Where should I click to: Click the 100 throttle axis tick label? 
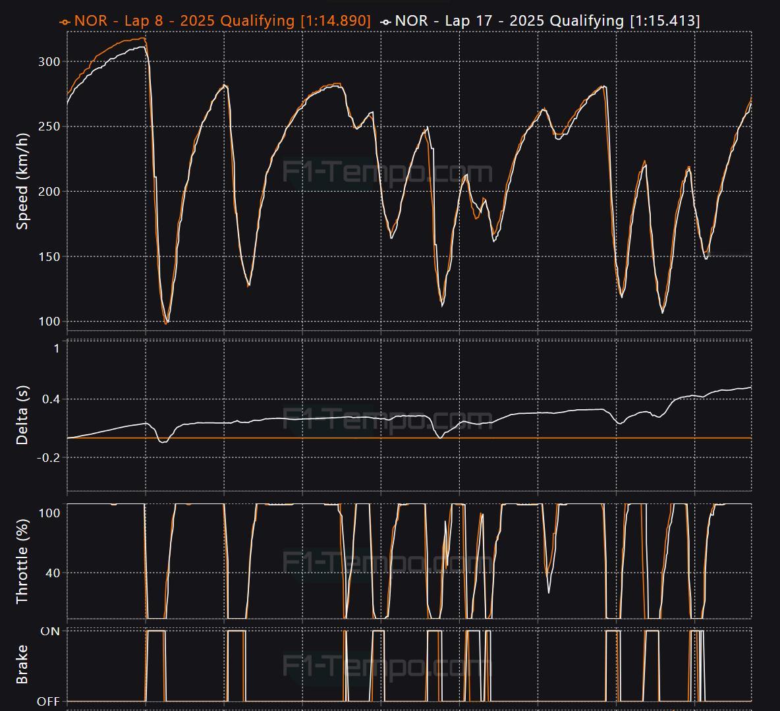coord(49,513)
